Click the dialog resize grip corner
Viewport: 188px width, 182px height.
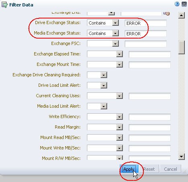[x=185, y=172]
